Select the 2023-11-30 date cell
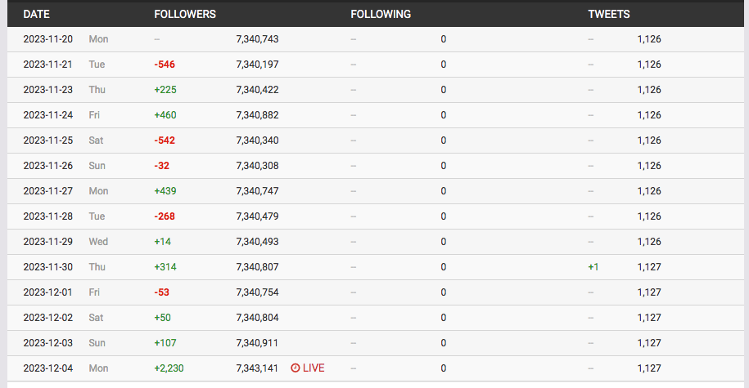This screenshot has width=749, height=388. click(48, 267)
